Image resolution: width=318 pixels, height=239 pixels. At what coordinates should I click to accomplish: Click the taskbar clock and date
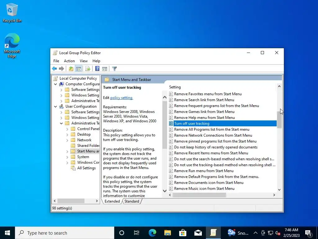click(291, 233)
